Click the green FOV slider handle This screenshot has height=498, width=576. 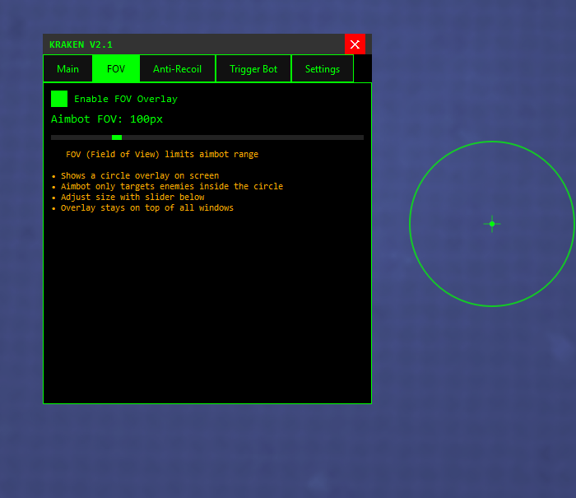click(x=117, y=137)
